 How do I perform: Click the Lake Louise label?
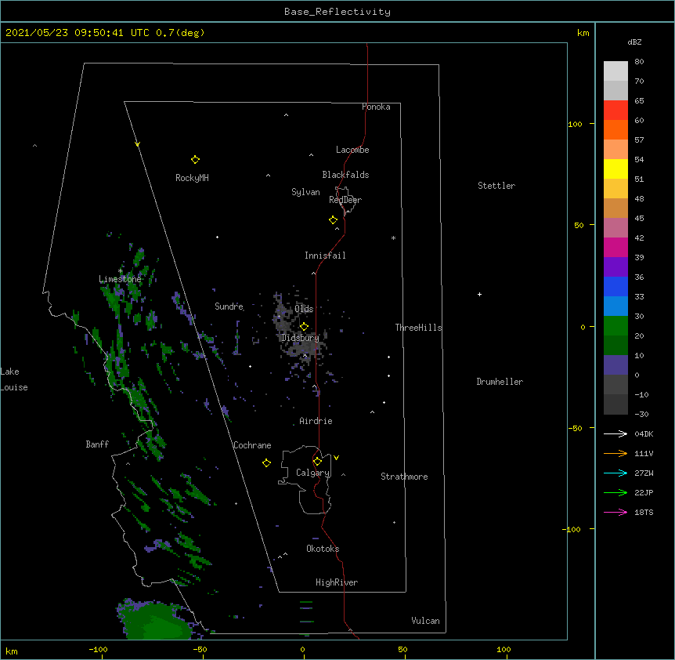pyautogui.click(x=14, y=379)
